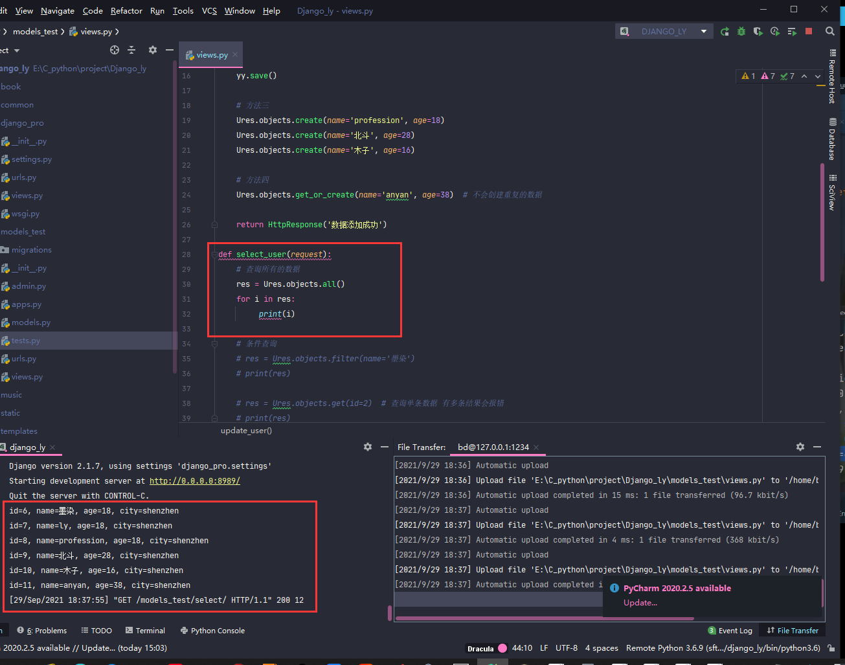The image size is (845, 665).
Task: Open File Transfer panel gear settings
Action: (x=800, y=447)
